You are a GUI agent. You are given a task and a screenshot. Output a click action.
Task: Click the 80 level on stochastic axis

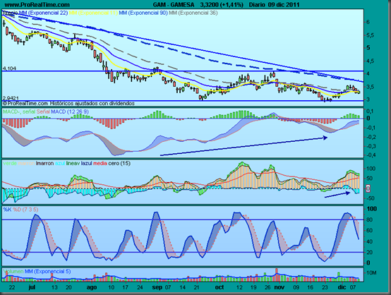tap(369, 219)
